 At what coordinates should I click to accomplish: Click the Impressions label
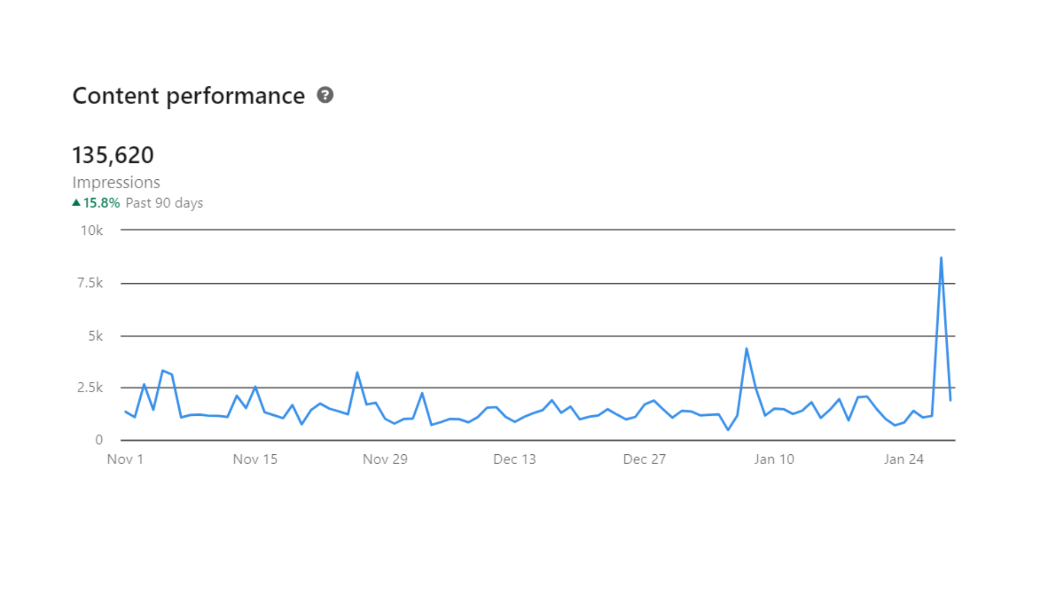[116, 182]
